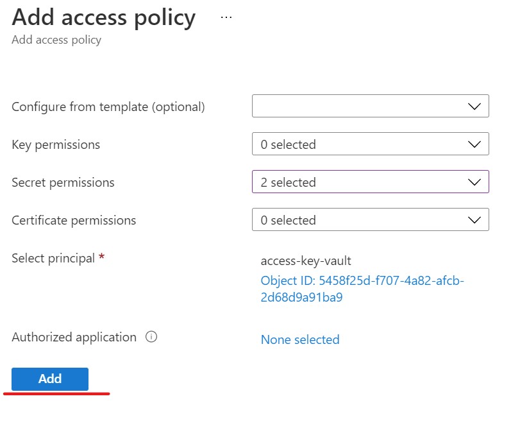Screen dimensions: 520x428
Task: Click 'Configure from template (optional)' label
Action: point(108,107)
